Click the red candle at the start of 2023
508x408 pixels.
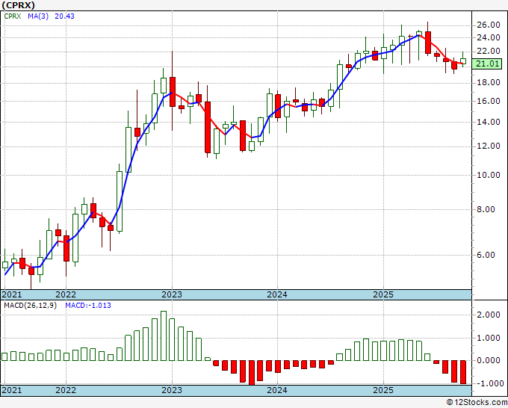pos(173,92)
